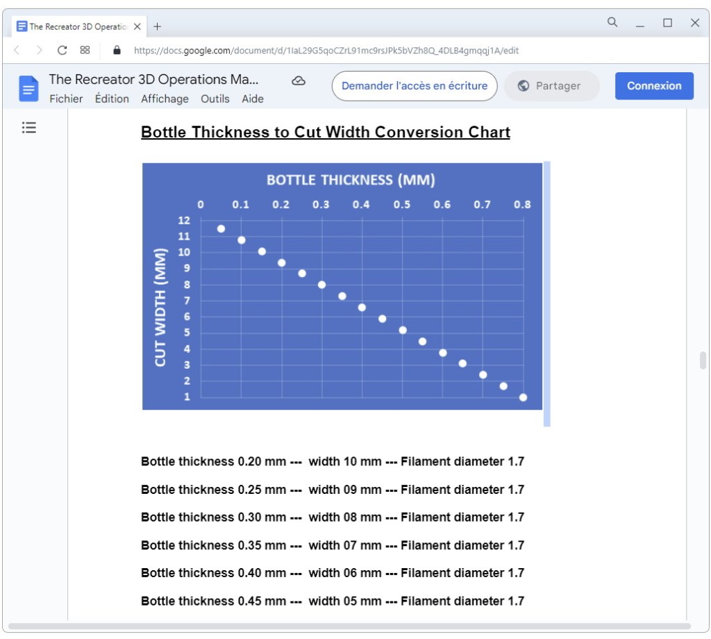Click the padlock site security icon
711x639 pixels.
click(117, 50)
